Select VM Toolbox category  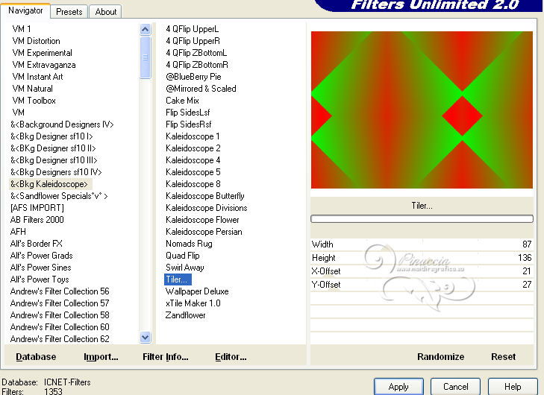pos(34,101)
